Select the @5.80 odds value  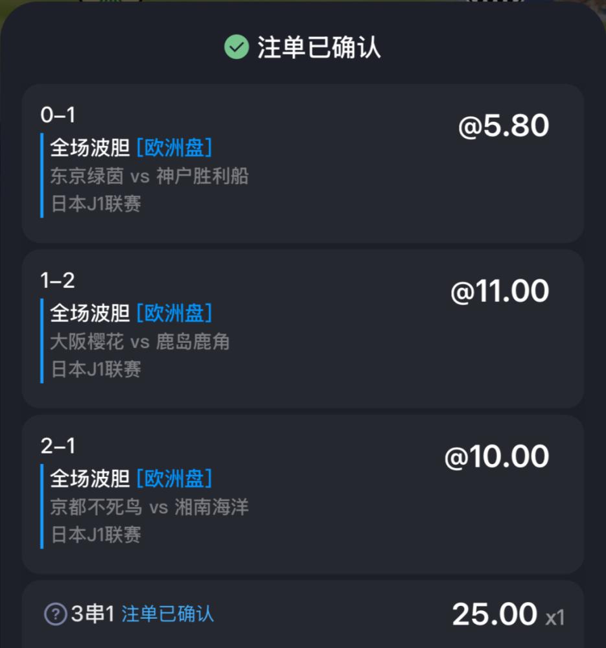[504, 126]
